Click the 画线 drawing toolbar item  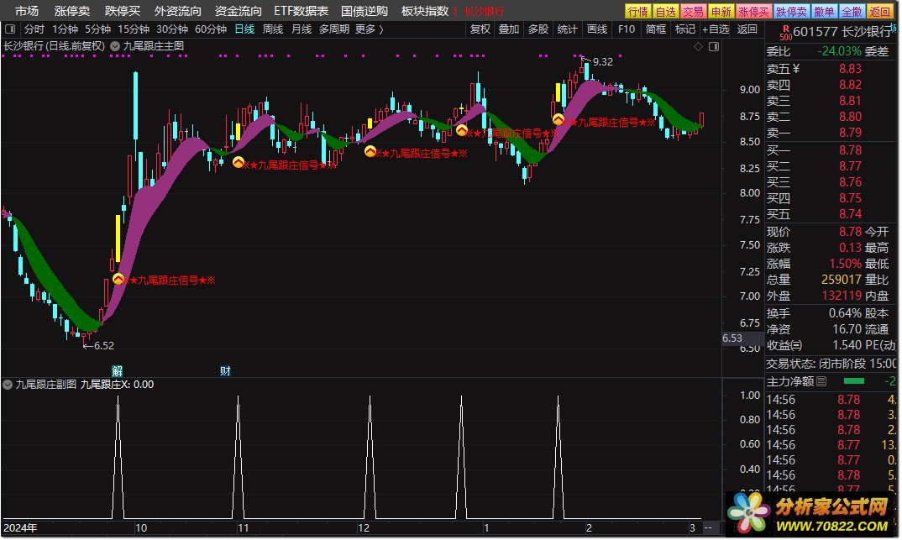597,29
